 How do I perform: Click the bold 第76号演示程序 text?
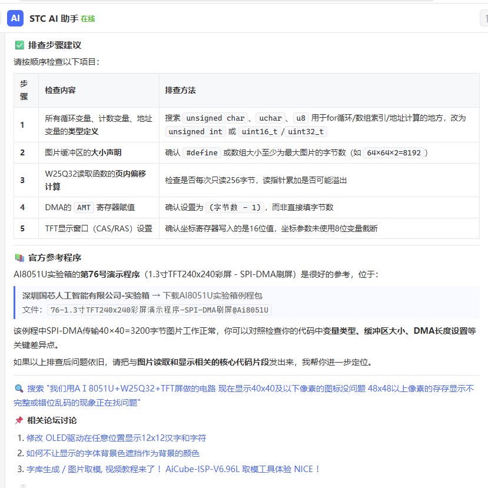coord(110,274)
